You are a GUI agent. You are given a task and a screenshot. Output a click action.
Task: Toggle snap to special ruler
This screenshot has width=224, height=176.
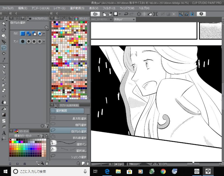tap(186, 14)
